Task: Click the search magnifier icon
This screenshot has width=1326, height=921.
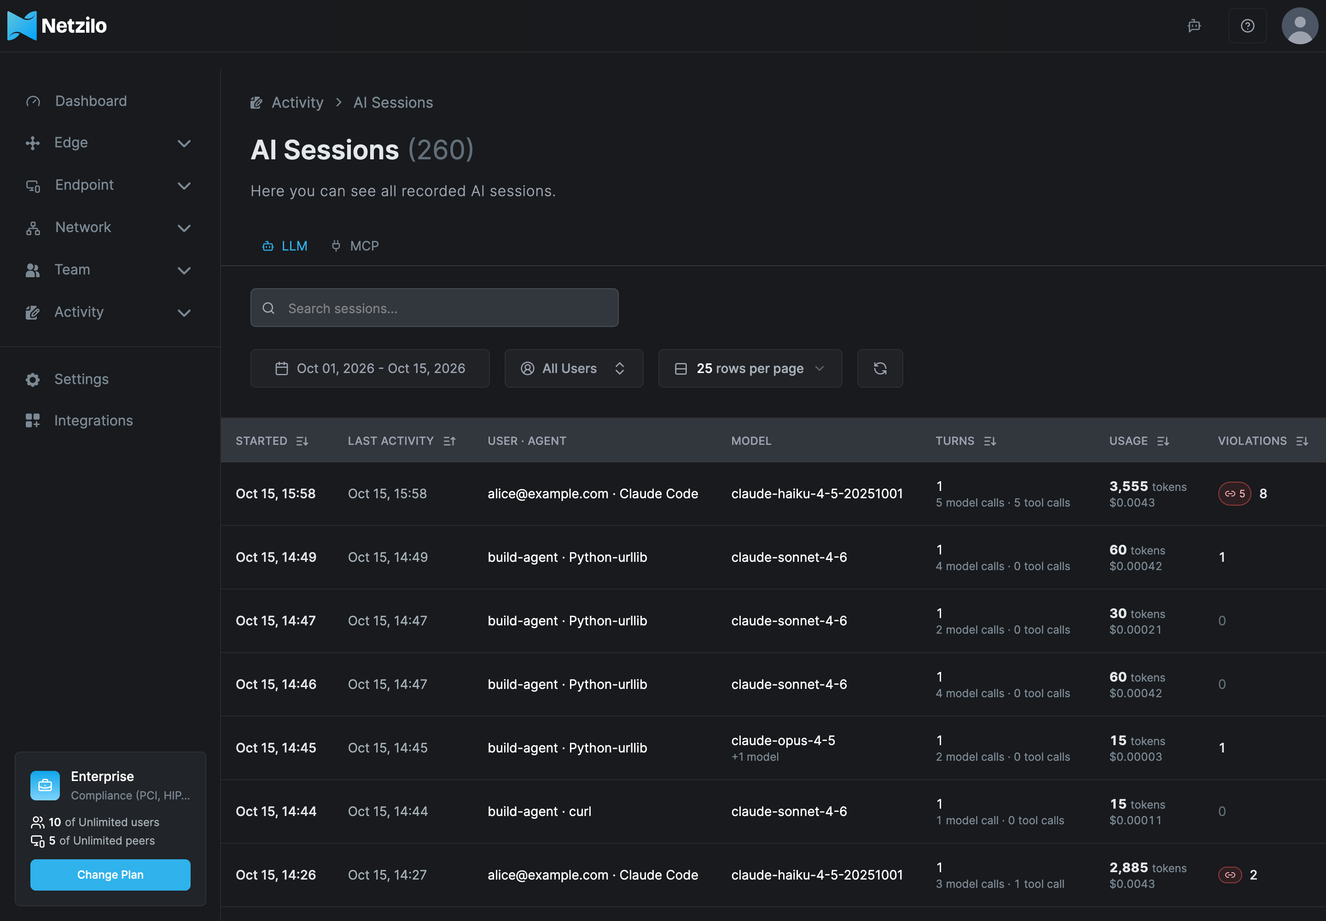Action: (x=268, y=308)
